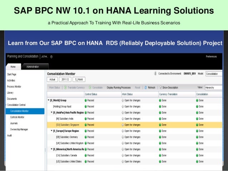Select the [IN] Subsidiary India row
228x171 pixels.
click(134, 119)
